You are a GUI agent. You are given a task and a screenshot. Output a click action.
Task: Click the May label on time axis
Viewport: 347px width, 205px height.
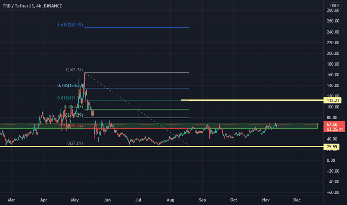coord(75,200)
